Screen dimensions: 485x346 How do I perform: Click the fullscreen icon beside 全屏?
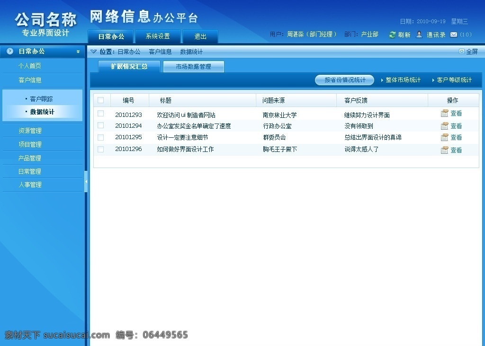point(461,51)
